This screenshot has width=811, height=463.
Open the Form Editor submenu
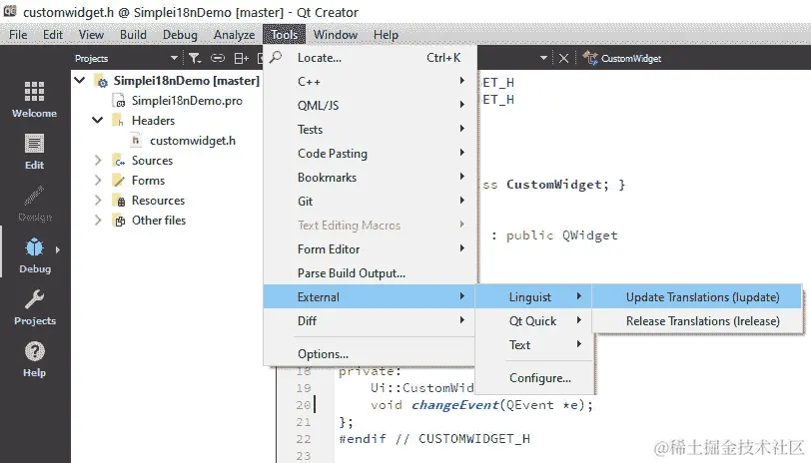(x=370, y=249)
